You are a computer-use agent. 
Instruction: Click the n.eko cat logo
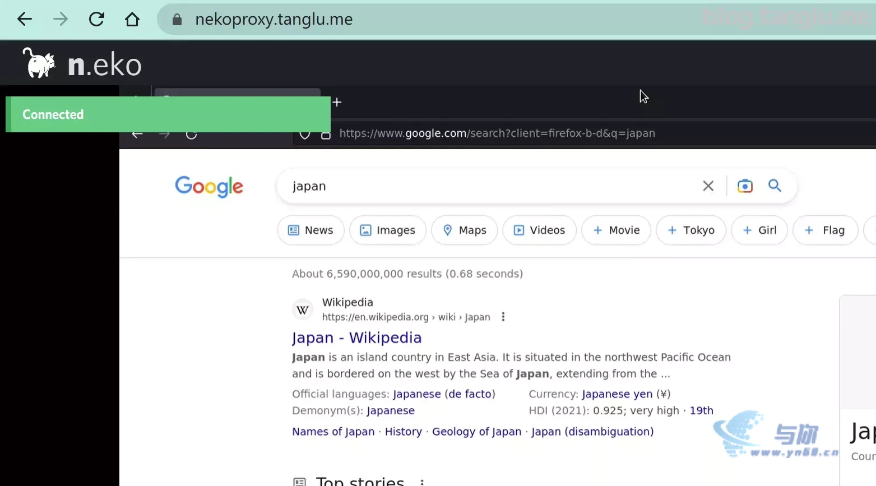tap(39, 63)
